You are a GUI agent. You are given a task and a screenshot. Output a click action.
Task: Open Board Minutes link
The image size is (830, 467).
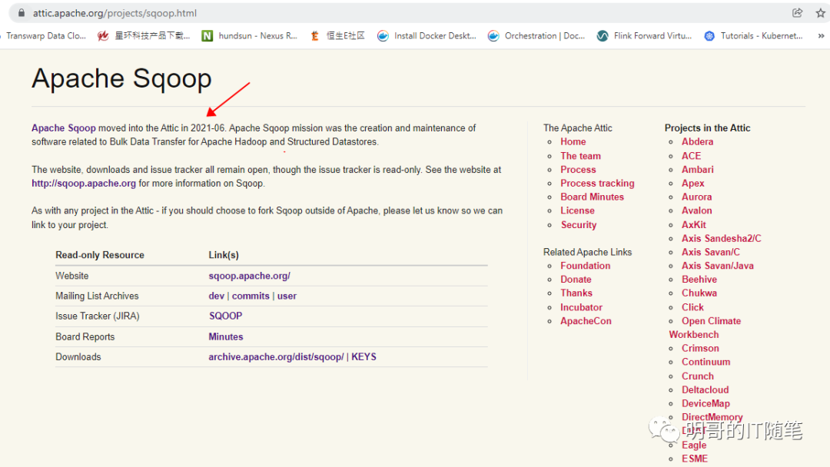tap(592, 197)
